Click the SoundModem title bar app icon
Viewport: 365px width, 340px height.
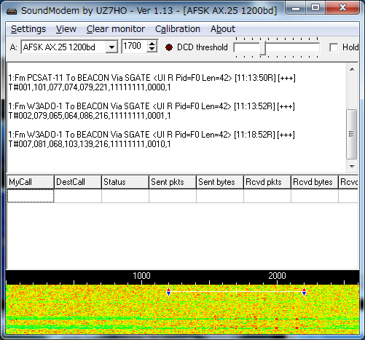12,11
